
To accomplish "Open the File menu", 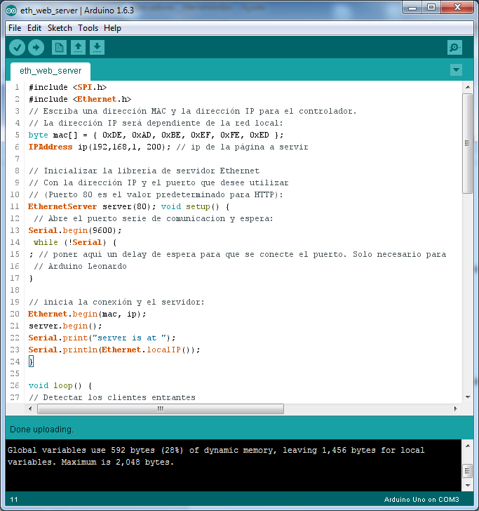I will point(15,28).
